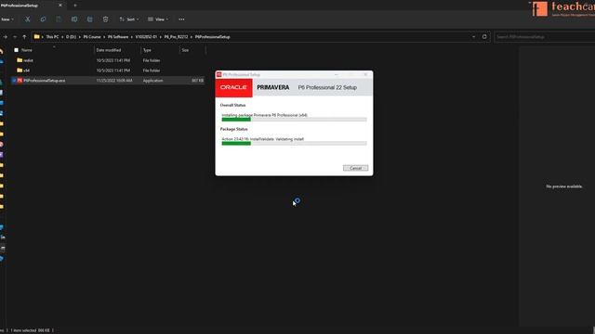The image size is (595, 334).
Task: Navigate to D (D:) in the address bar
Action: (71, 37)
